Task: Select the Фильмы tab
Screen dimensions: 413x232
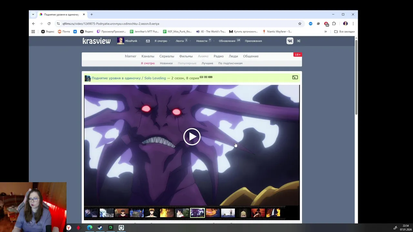Action: click(x=186, y=56)
